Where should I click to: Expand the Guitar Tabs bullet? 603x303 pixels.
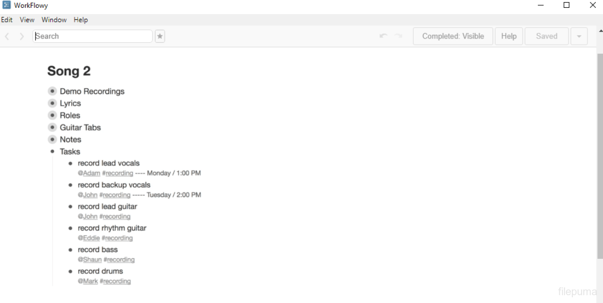point(52,128)
